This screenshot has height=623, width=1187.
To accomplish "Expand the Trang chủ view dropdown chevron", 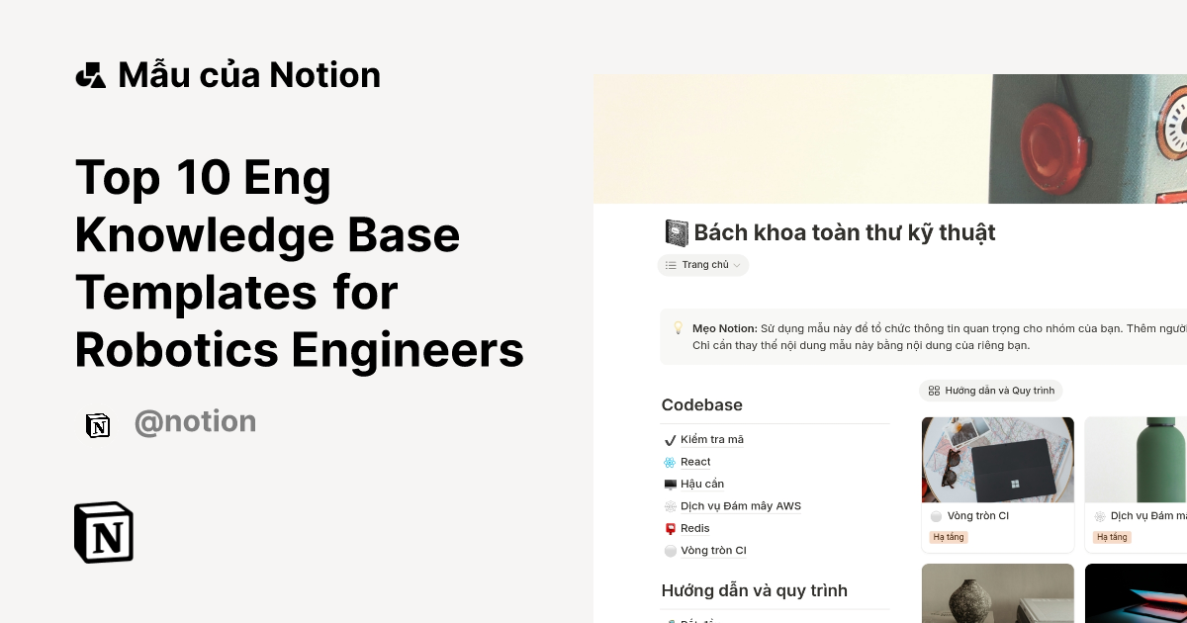I will (x=737, y=265).
